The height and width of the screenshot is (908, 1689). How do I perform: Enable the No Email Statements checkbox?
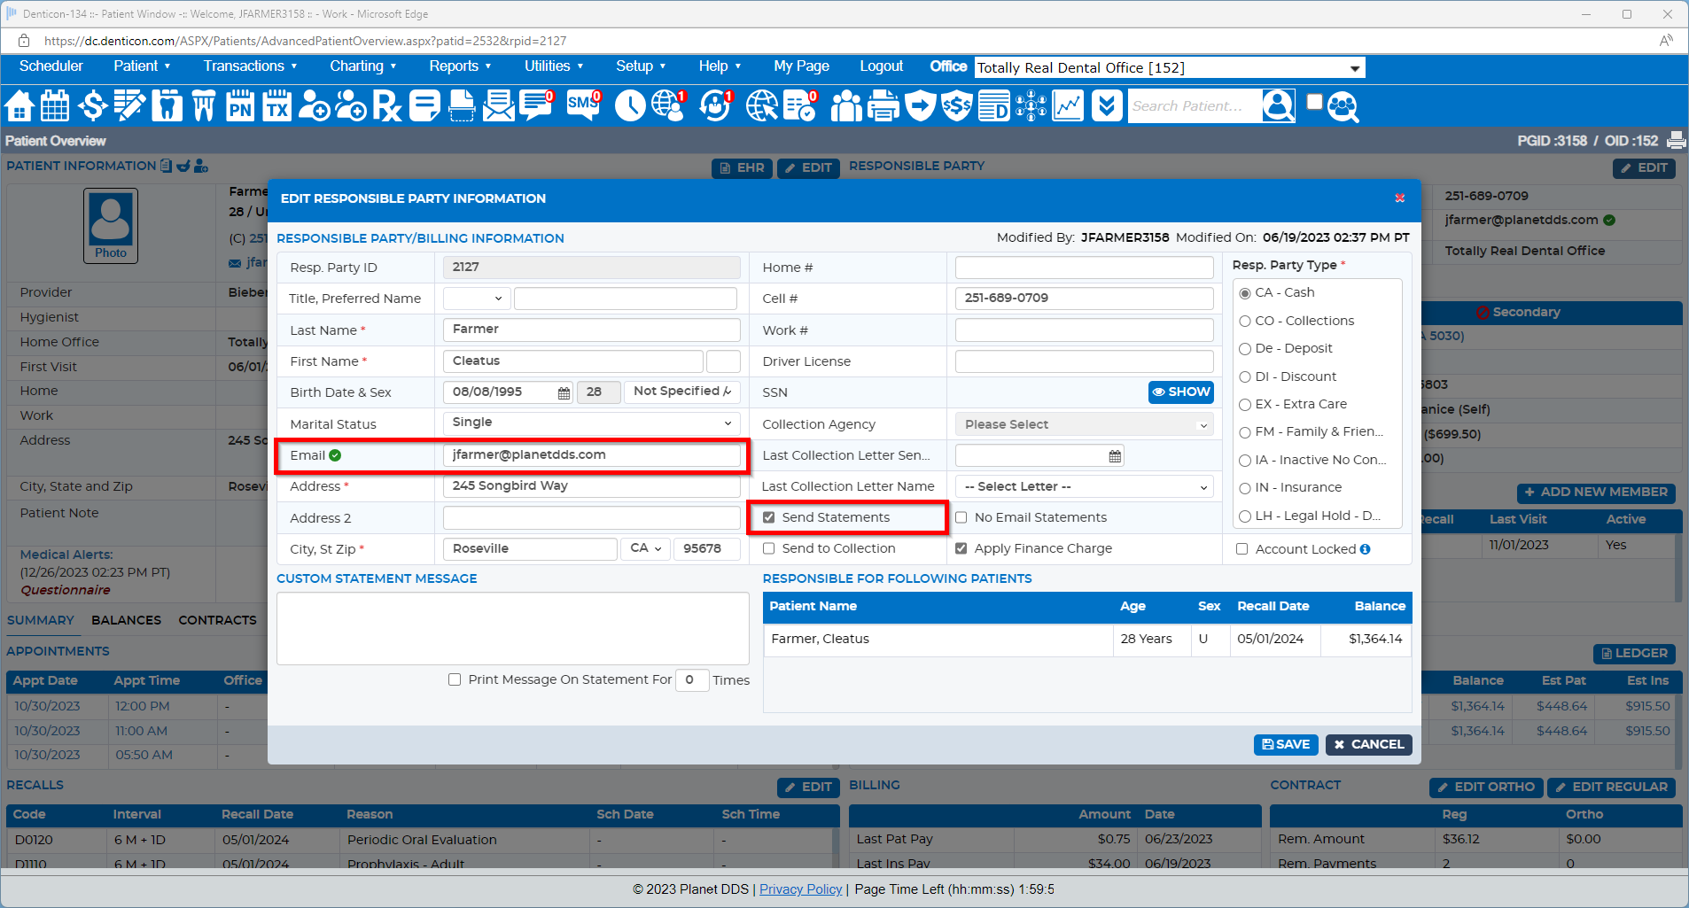(961, 518)
